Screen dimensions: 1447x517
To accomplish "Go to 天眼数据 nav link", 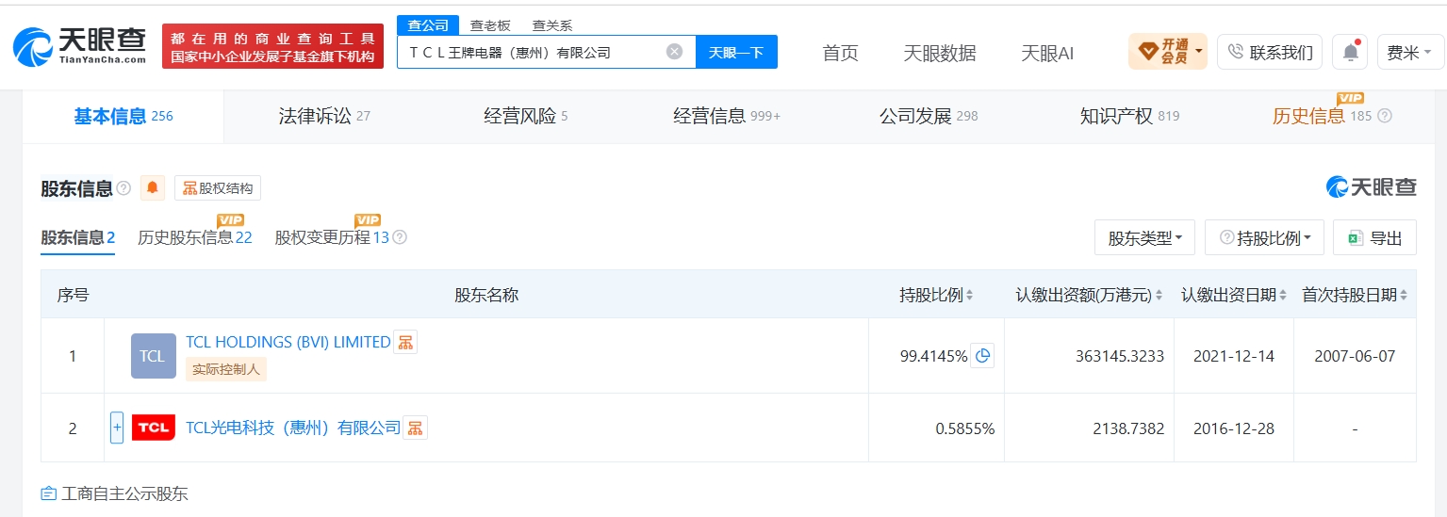I will click(x=940, y=53).
